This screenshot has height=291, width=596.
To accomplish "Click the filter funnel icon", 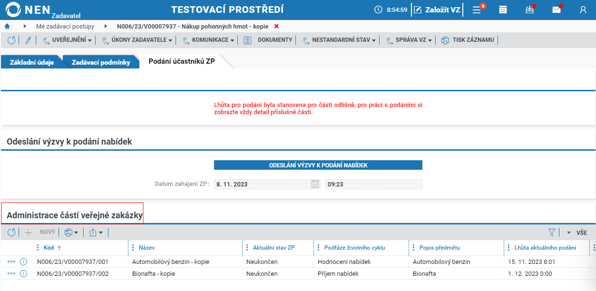I will point(552,233).
